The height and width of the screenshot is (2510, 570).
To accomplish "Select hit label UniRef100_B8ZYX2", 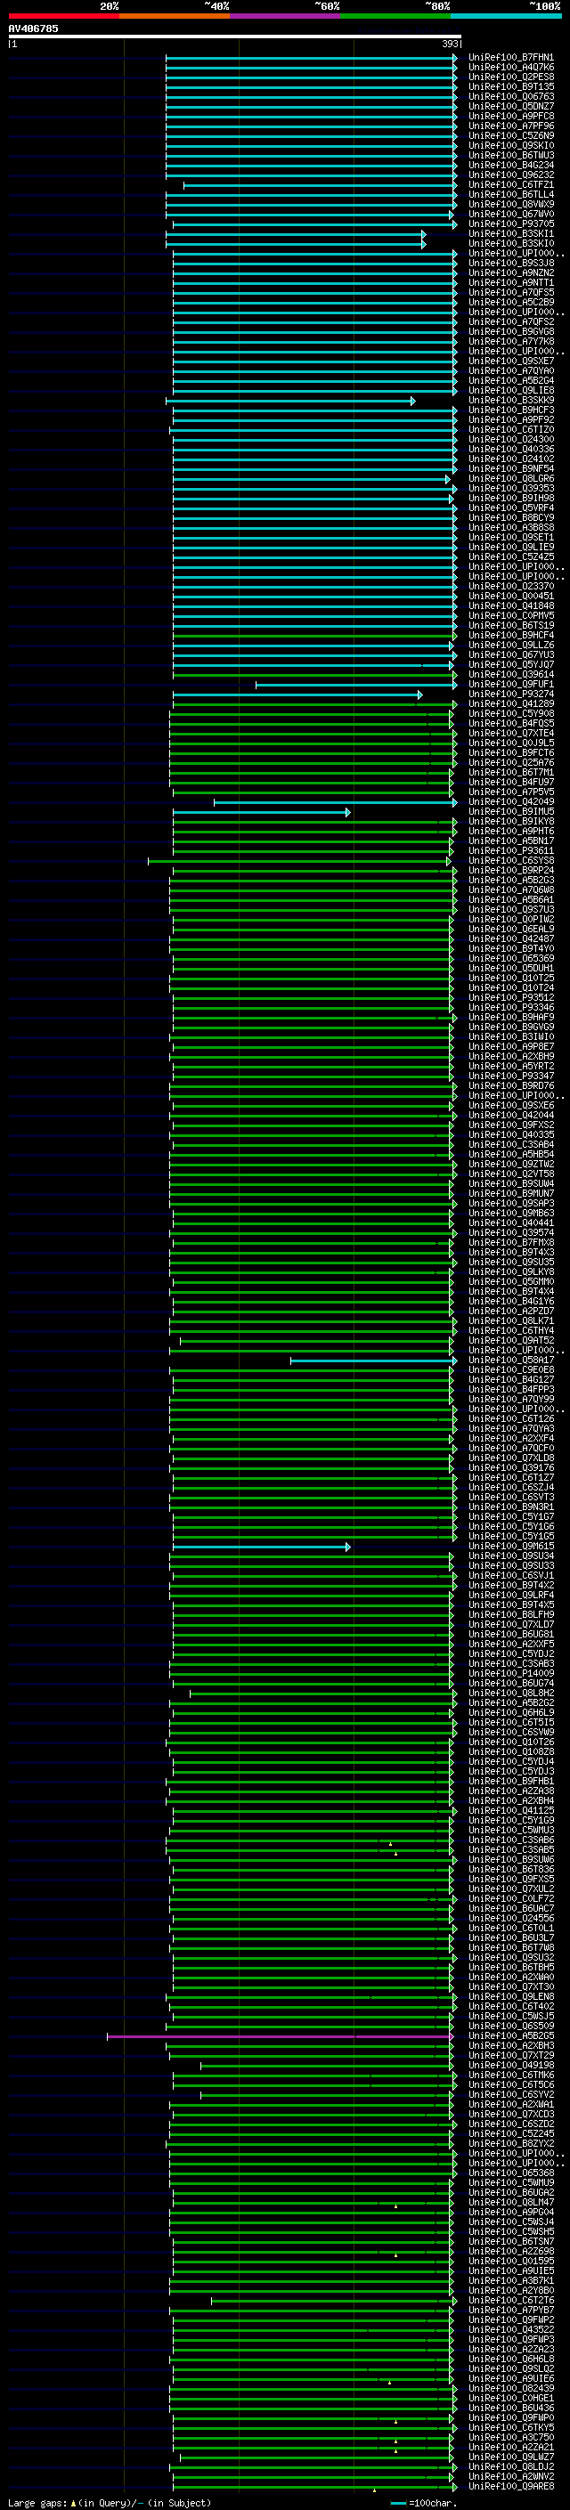I will pos(510,2145).
